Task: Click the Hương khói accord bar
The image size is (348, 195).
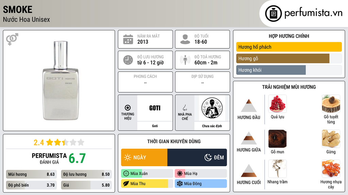Action: pos(289,70)
